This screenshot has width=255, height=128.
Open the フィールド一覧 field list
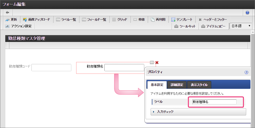(94, 20)
